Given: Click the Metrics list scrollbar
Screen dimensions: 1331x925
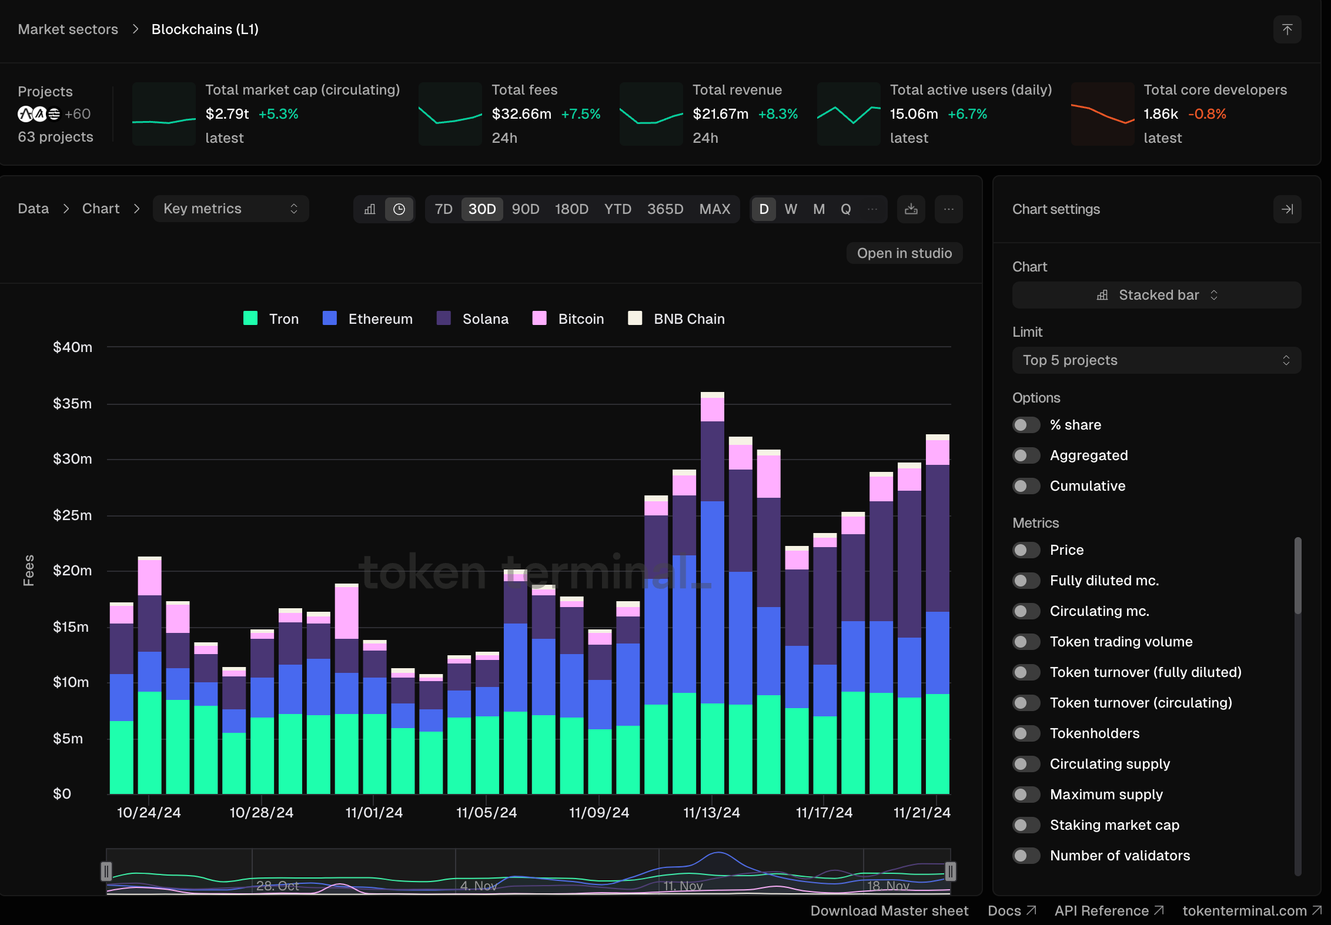Looking at the screenshot, I should 1297,576.
